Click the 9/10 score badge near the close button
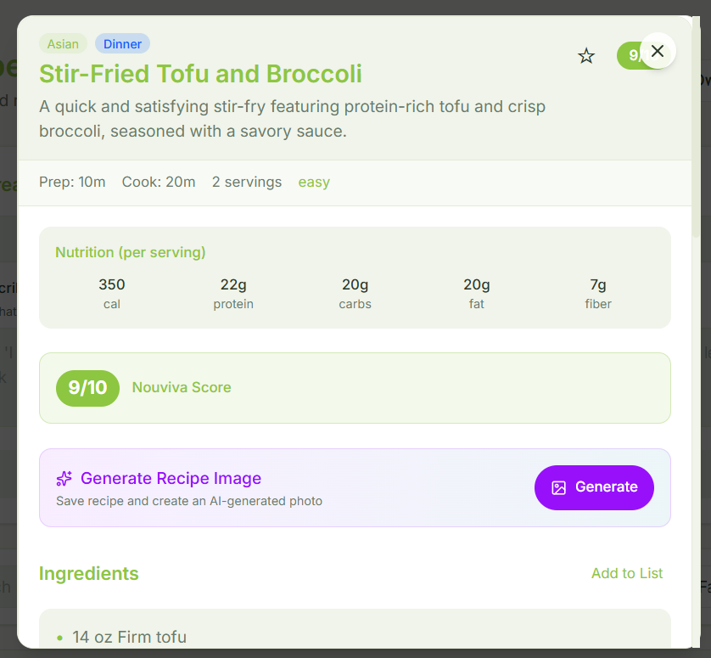Screen dimensions: 711x658 (x=630, y=55)
